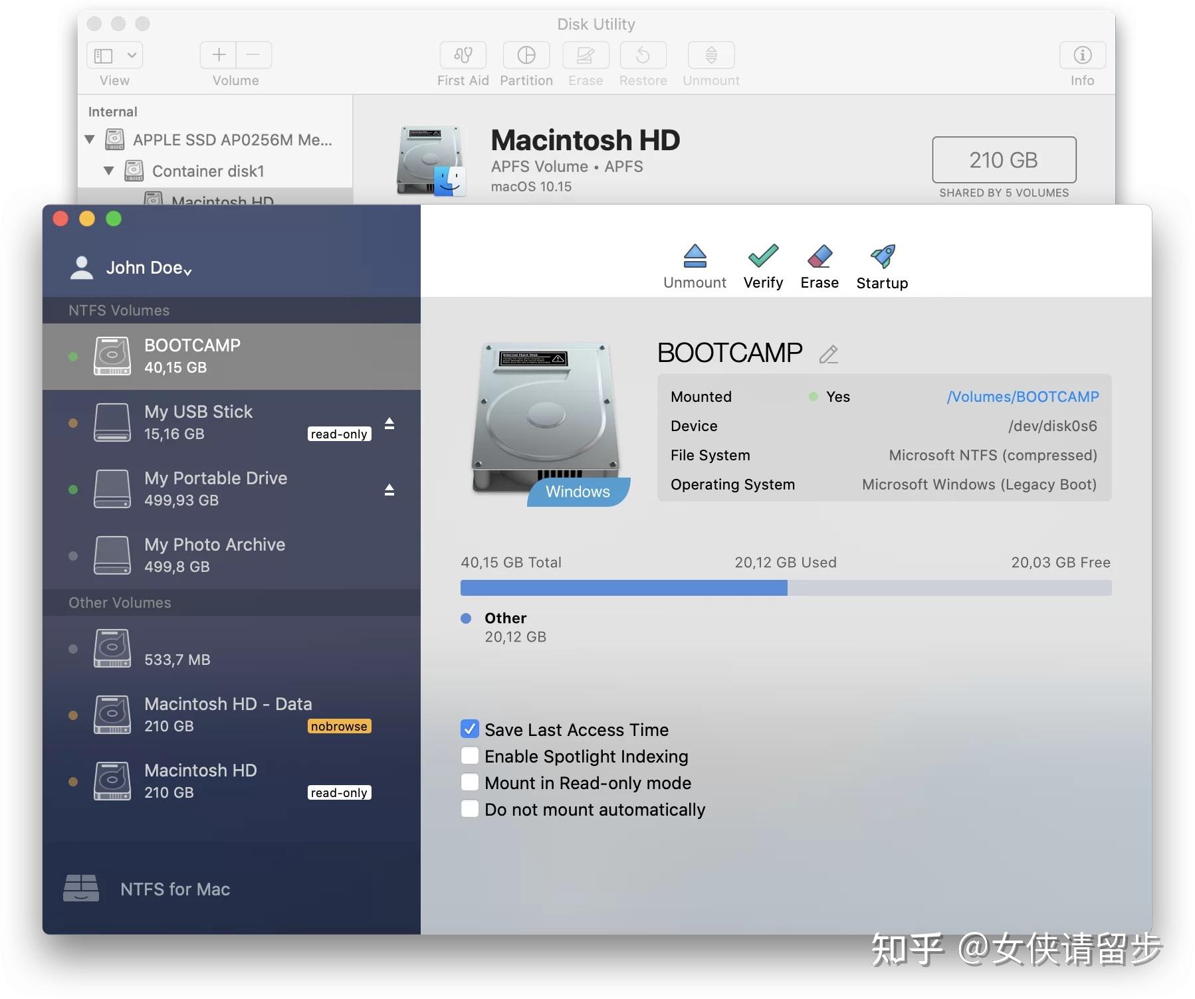Run First Aid in Disk Utility
The image size is (1195, 999).
462,63
